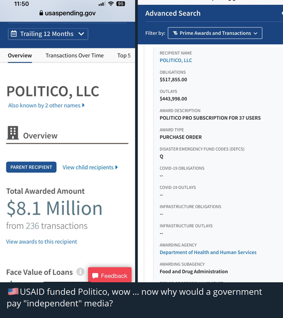Open View awards to this recipient link
Image resolution: width=283 pixels, height=318 pixels.
point(41,241)
